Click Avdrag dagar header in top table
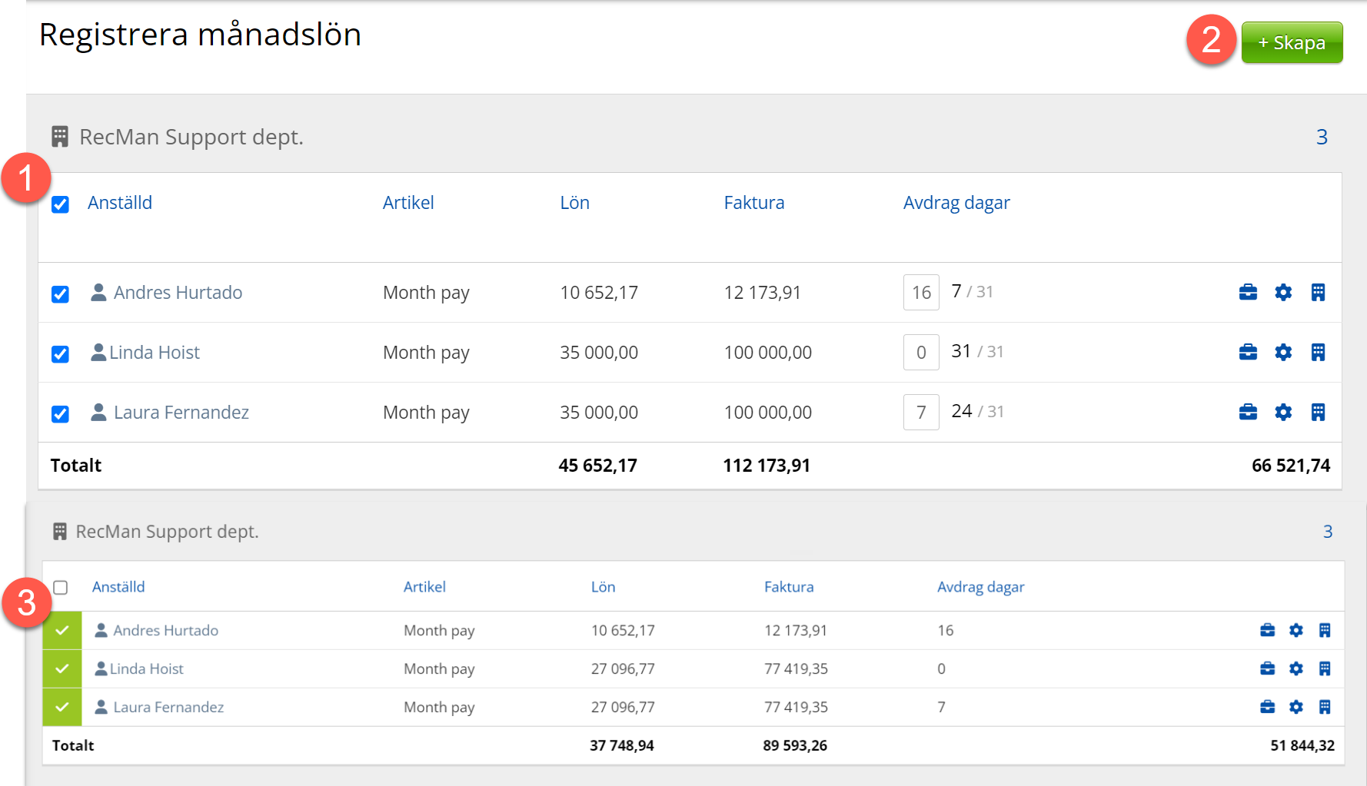 [x=956, y=203]
